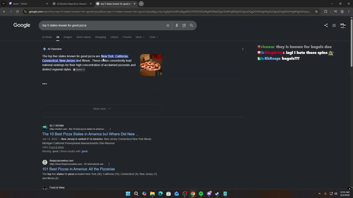The height and width of the screenshot is (198, 353).
Task: Launch Microsoft Edge from the taskbar
Action: [x=161, y=194]
